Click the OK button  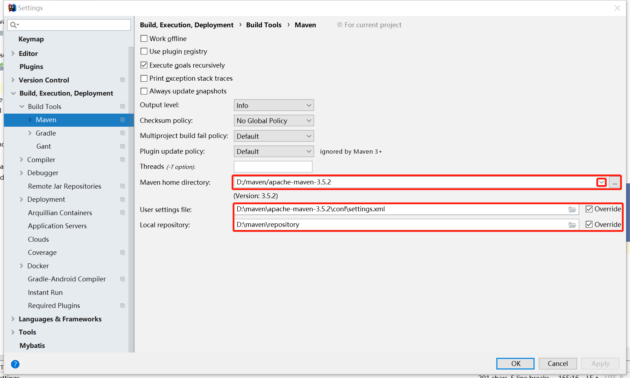pos(515,363)
